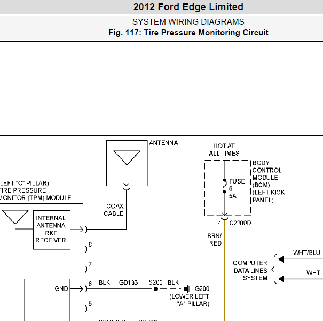Click '(LOWER LEFT "A" PILLAR)' location text
The width and height of the screenshot is (323, 321).
click(x=190, y=300)
